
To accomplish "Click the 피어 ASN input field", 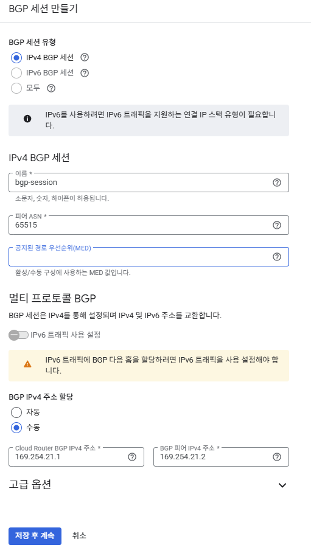I will (149, 225).
